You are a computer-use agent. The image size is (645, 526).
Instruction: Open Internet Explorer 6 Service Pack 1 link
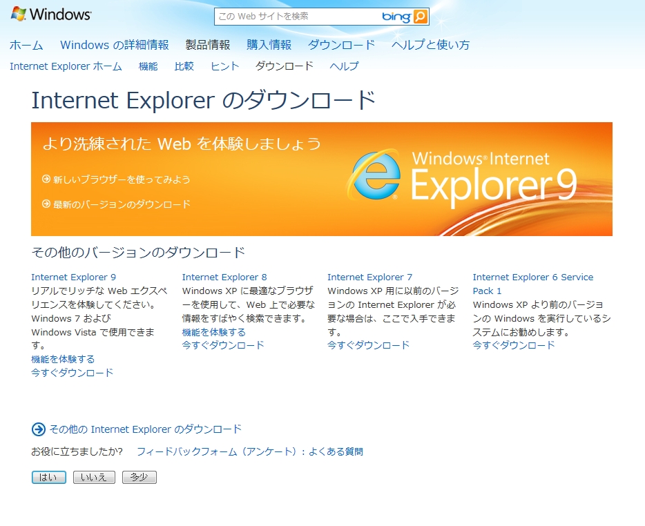tap(533, 284)
